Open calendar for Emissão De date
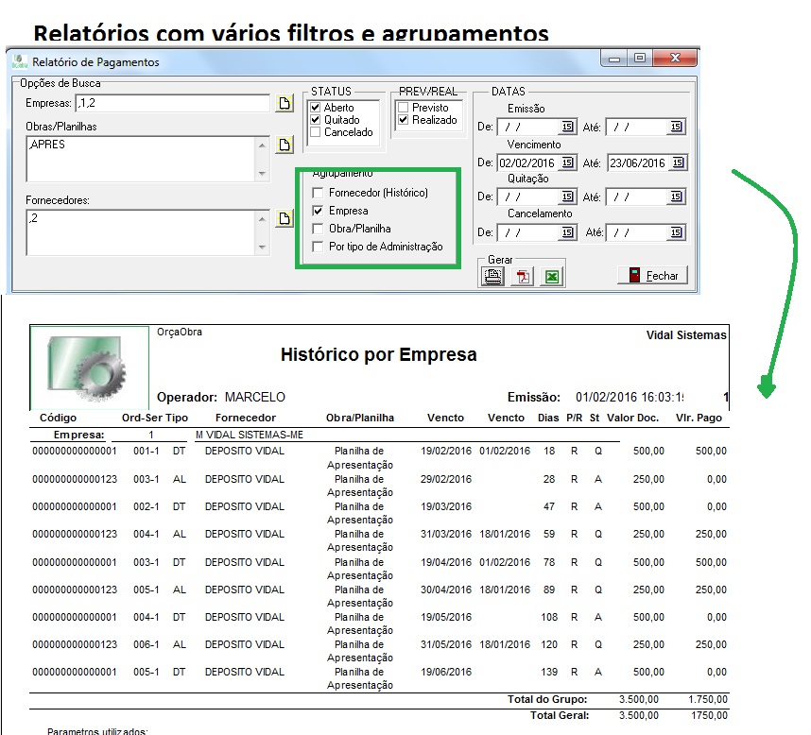811x735 pixels. tap(567, 127)
